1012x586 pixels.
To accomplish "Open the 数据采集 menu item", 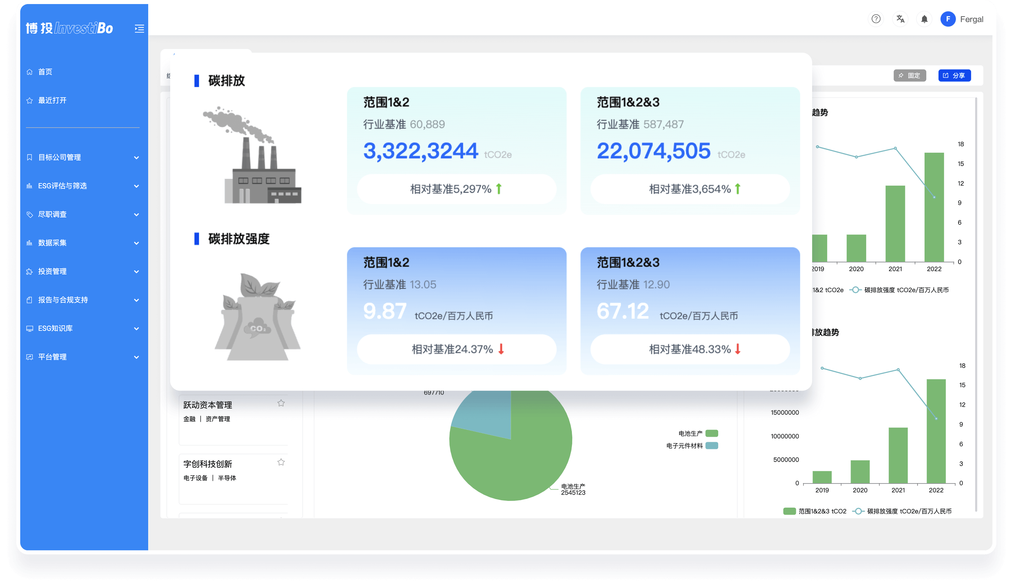I will pyautogui.click(x=52, y=243).
